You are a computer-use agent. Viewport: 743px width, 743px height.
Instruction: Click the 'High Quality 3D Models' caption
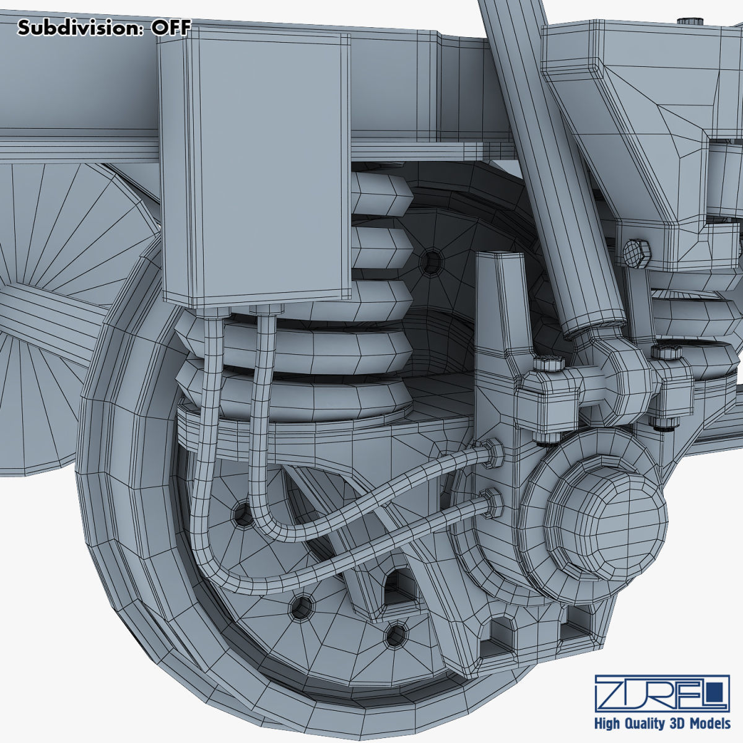click(663, 723)
